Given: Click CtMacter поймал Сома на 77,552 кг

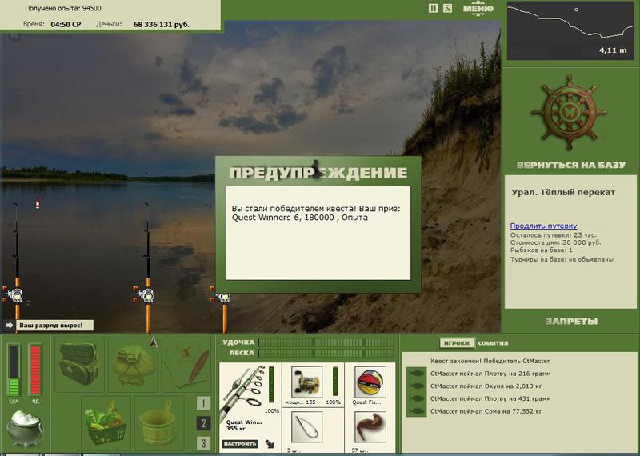Looking at the screenshot, I should (x=486, y=411).
